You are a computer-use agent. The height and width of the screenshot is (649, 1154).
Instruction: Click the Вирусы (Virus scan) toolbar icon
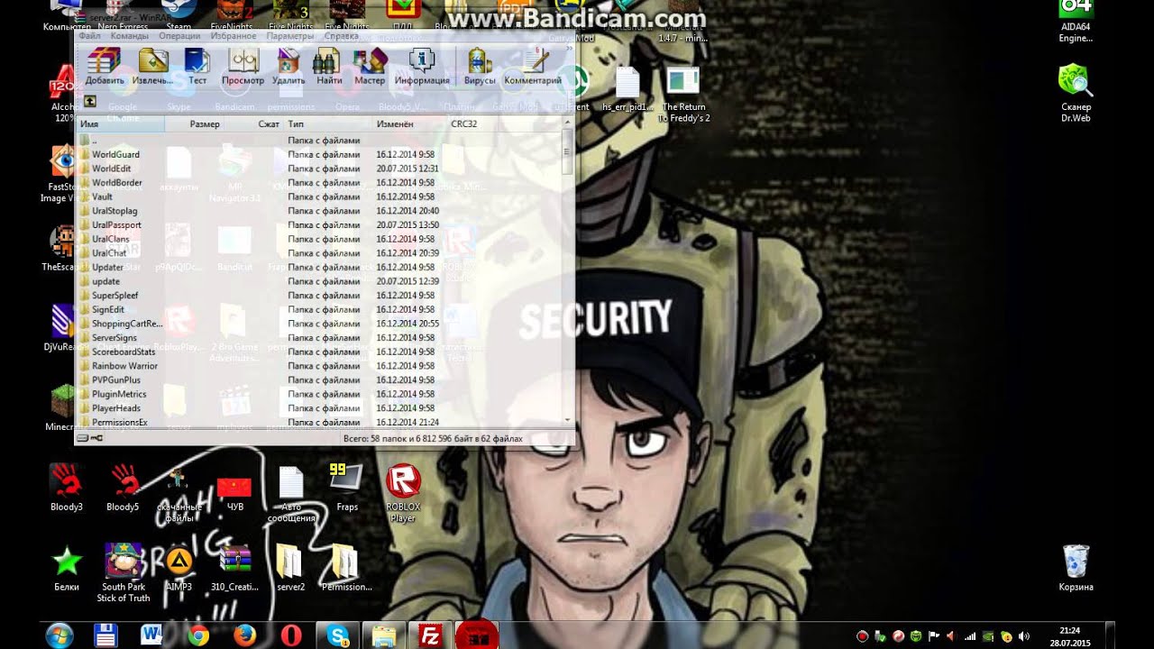[x=480, y=66]
